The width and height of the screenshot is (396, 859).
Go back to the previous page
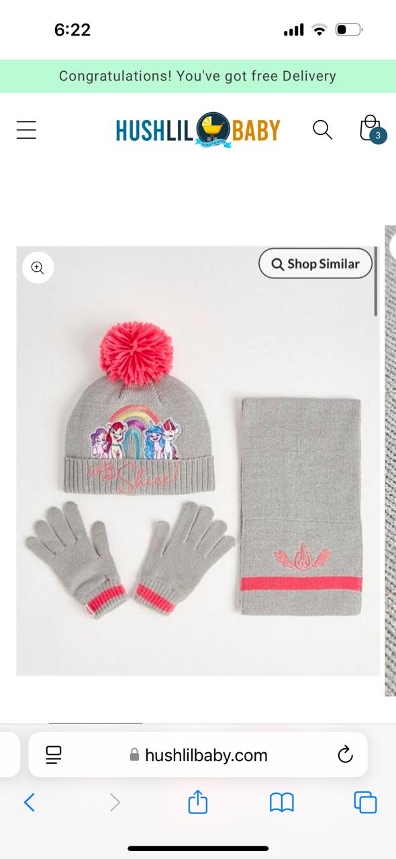click(x=29, y=802)
